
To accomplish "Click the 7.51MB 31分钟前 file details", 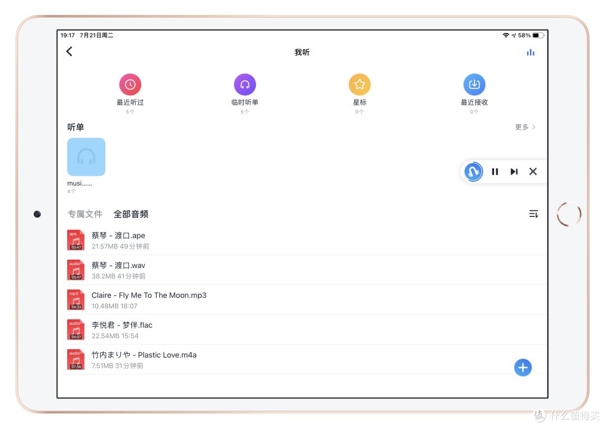I will (x=117, y=366).
